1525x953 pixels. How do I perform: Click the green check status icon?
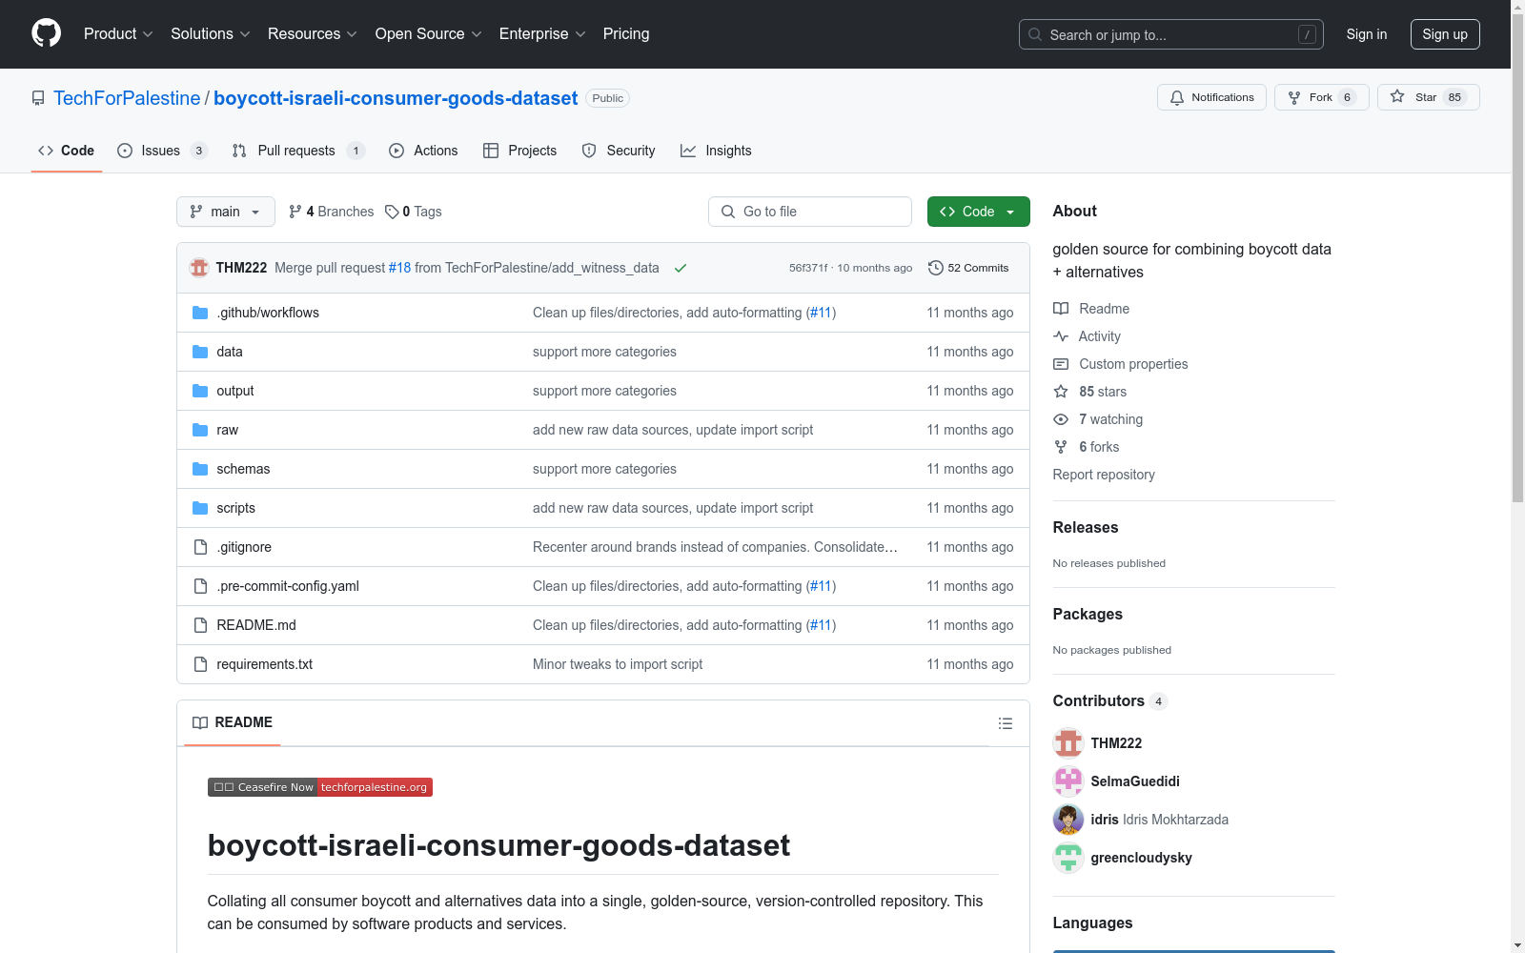tap(681, 268)
